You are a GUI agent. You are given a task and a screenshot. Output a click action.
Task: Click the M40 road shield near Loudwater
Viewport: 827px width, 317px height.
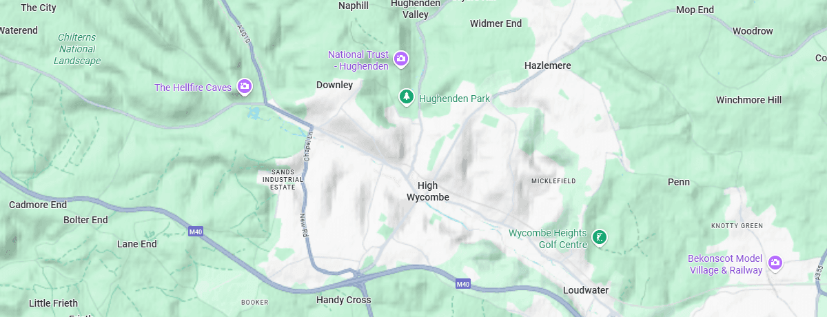463,283
